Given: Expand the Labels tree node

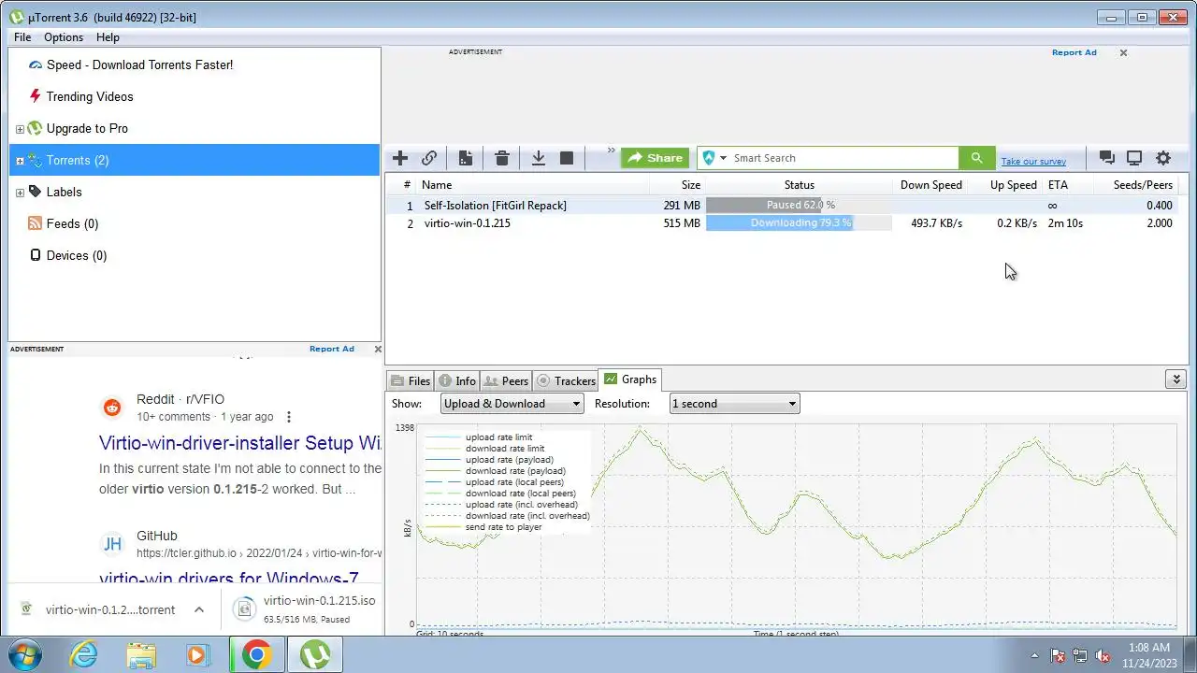Looking at the screenshot, I should [20, 193].
